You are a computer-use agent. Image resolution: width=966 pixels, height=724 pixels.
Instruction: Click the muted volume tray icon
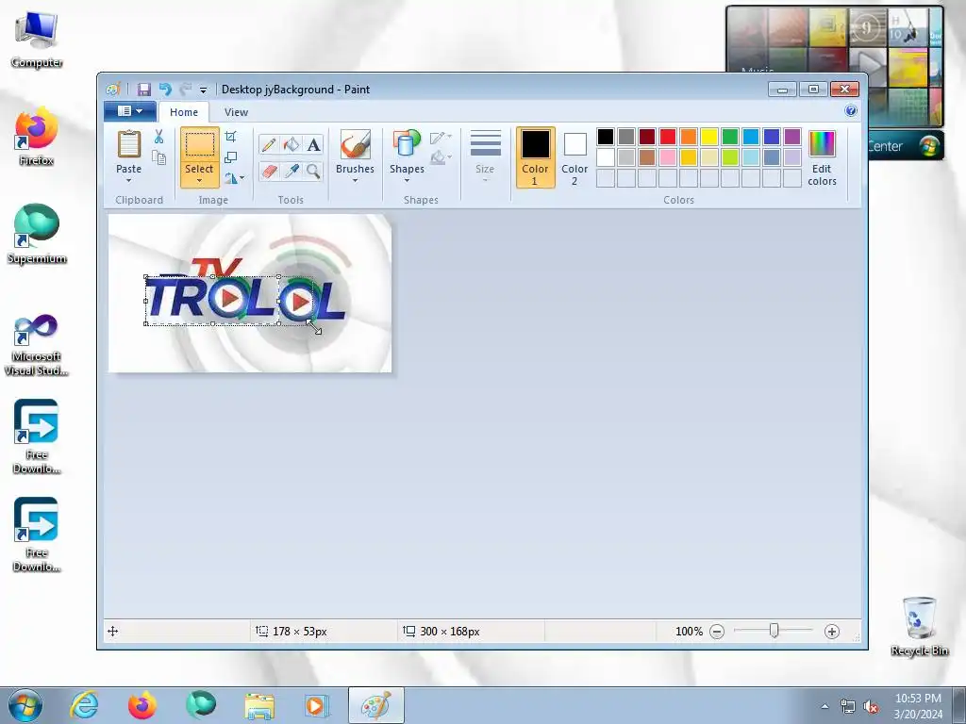(x=871, y=707)
